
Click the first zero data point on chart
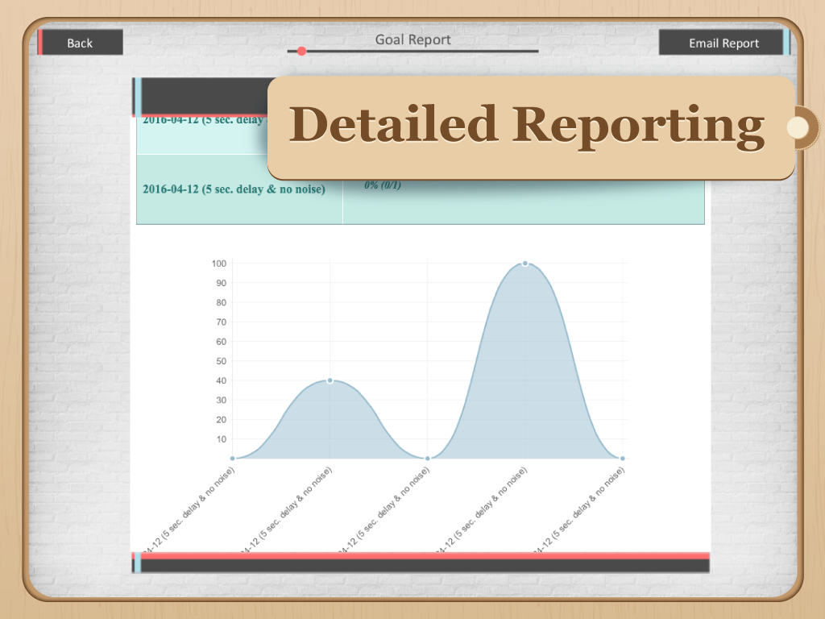point(233,459)
